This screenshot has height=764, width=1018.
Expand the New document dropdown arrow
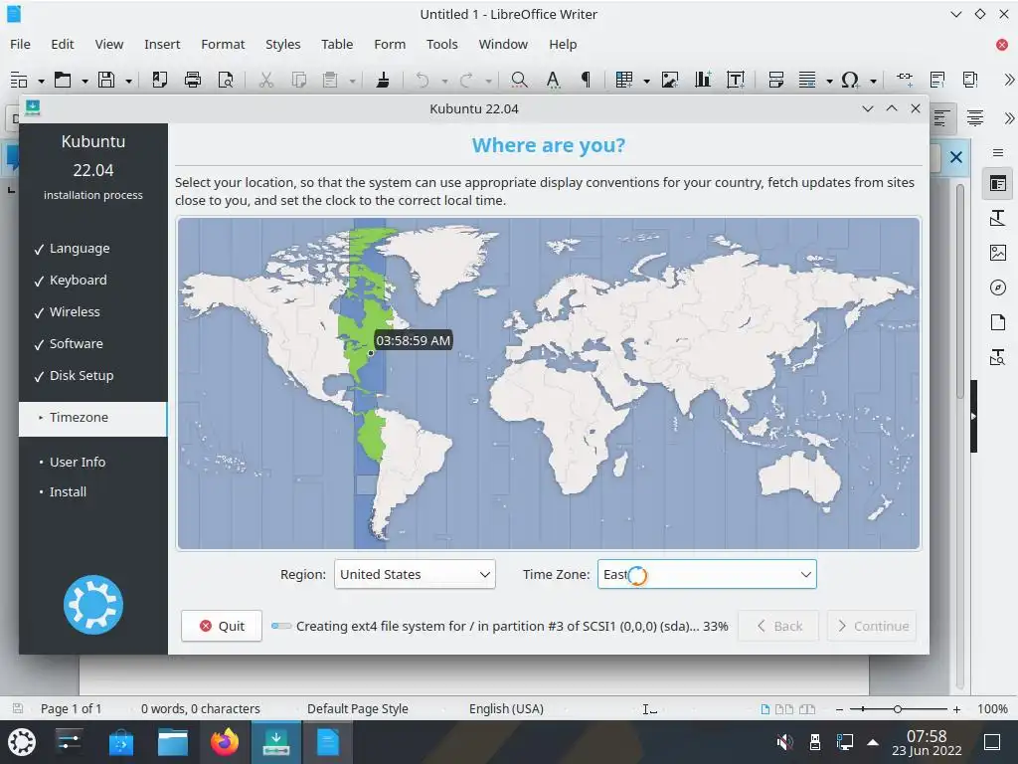(41, 82)
